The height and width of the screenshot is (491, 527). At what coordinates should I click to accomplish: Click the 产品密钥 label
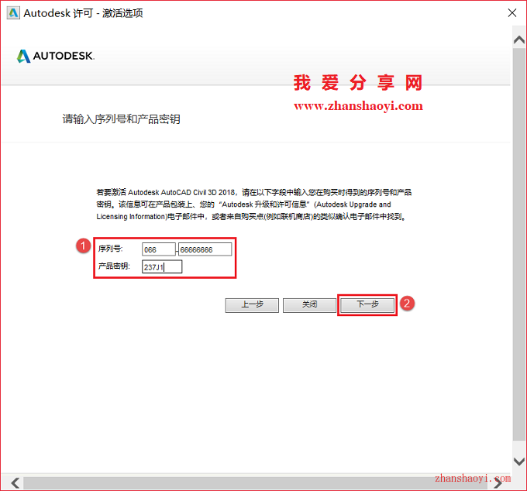pos(114,266)
